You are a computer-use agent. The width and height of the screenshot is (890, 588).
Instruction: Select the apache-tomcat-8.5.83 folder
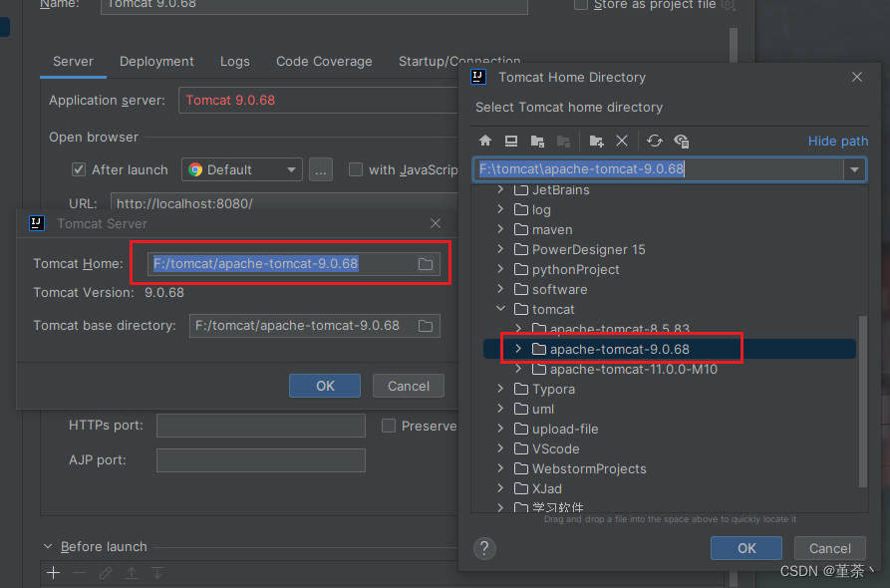(619, 329)
